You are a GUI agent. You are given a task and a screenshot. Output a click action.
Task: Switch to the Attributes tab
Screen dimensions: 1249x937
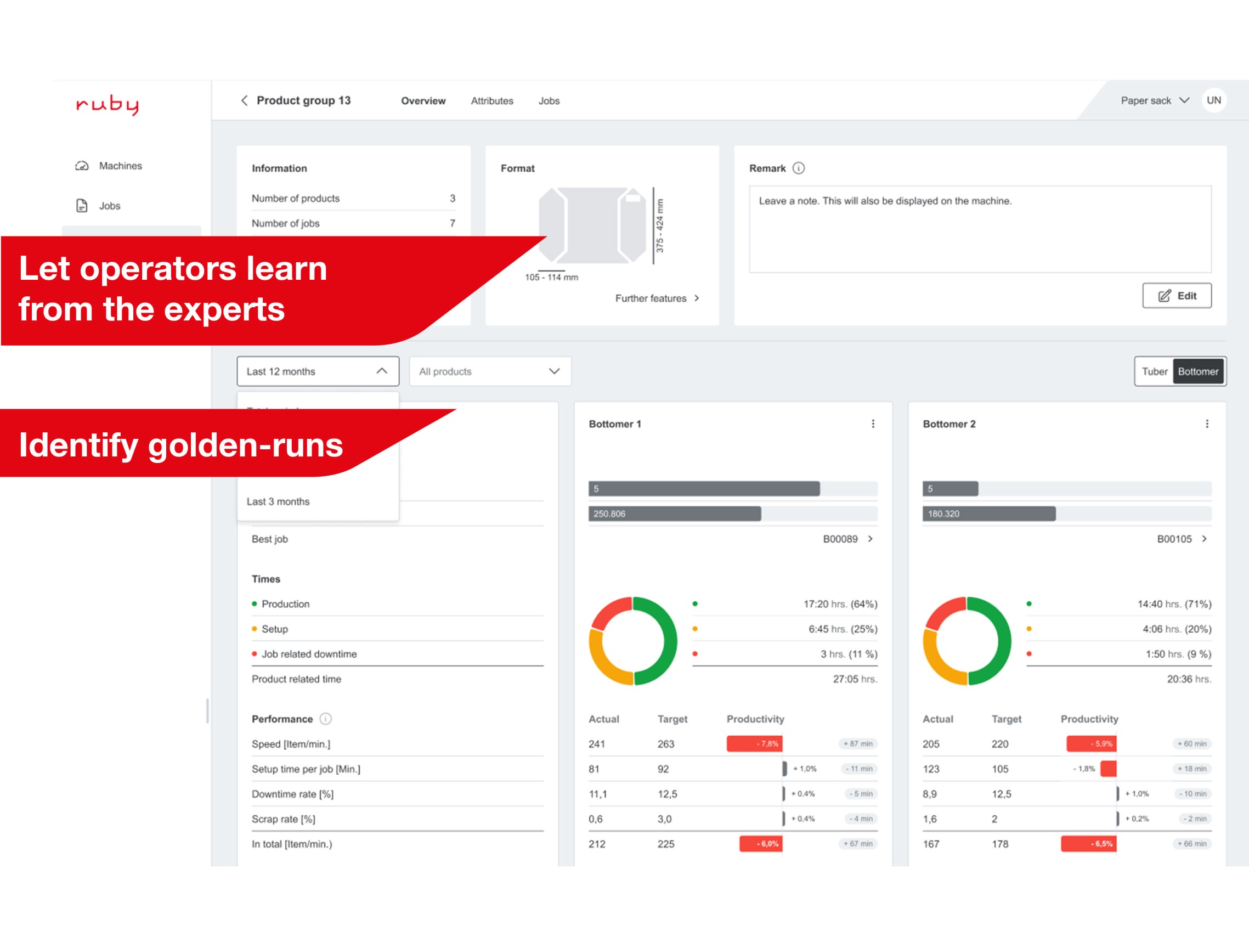(492, 100)
